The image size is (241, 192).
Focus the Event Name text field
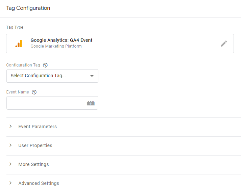coord(45,103)
